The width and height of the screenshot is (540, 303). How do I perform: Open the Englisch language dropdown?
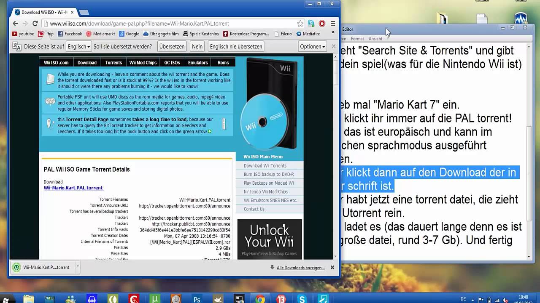[x=79, y=46]
